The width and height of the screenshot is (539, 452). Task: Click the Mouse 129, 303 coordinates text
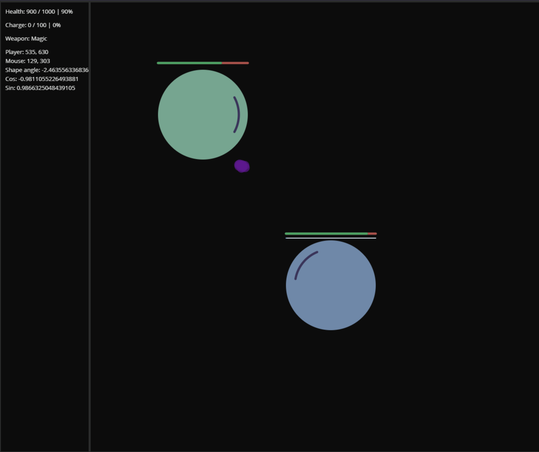(x=28, y=61)
